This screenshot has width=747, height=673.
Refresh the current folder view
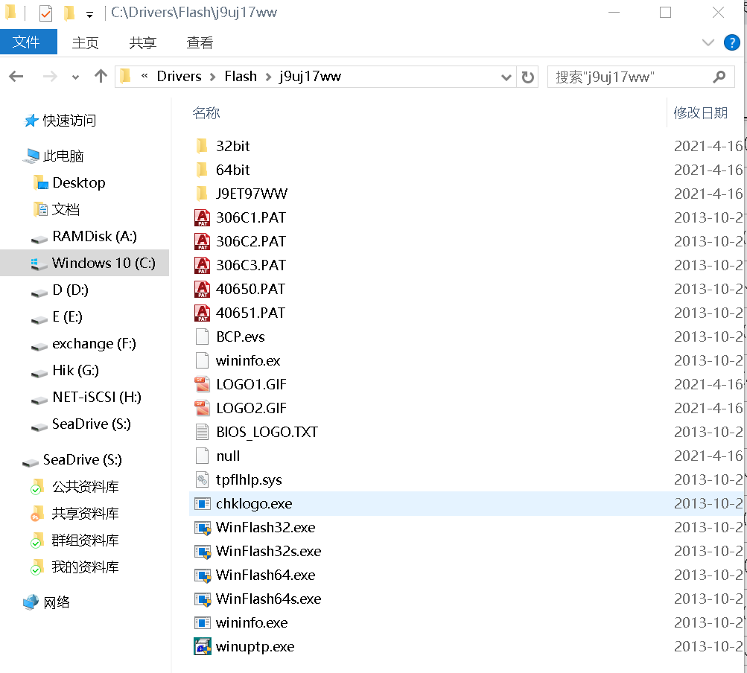tap(528, 77)
